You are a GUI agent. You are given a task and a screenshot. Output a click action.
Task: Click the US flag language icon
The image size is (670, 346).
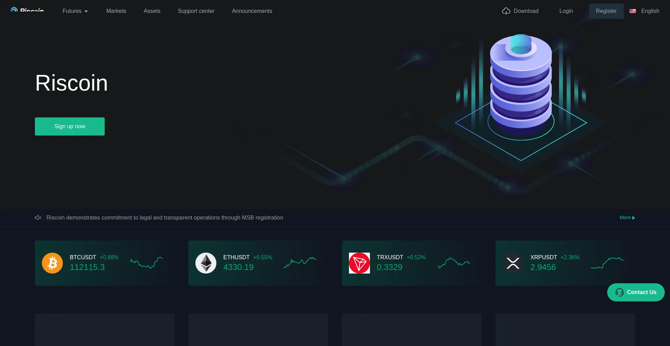[x=633, y=11]
